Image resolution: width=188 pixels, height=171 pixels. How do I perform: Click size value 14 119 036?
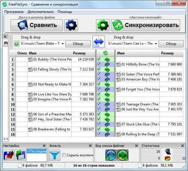pyautogui.click(x=86, y=59)
